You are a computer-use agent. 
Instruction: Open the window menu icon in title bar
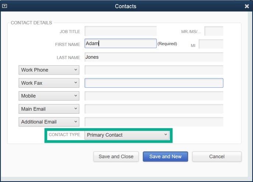pyautogui.click(x=4, y=6)
